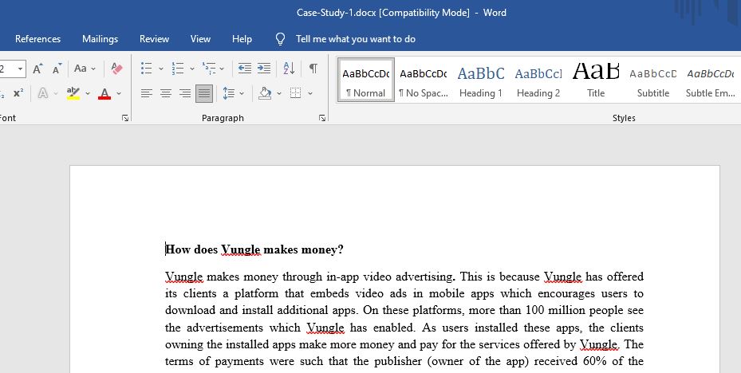Click the Tell me what you want to do box
Viewport: 741px width, 373px height.
[356, 39]
